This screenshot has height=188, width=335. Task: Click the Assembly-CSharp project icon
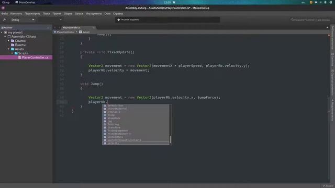coord(9,37)
